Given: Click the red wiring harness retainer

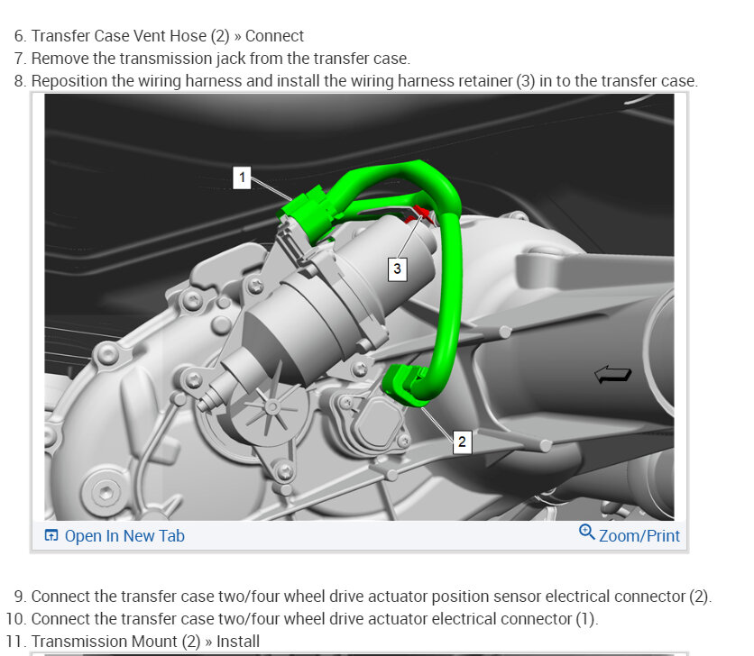Looking at the screenshot, I should click(x=420, y=214).
